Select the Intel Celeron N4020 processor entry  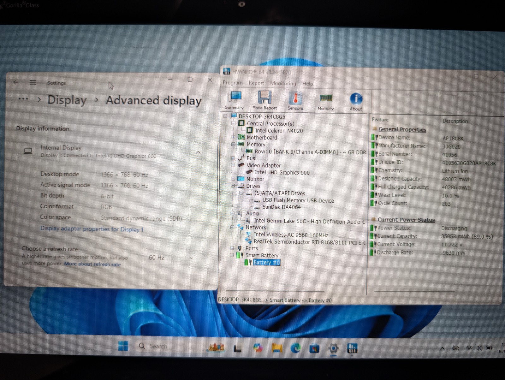pos(279,131)
